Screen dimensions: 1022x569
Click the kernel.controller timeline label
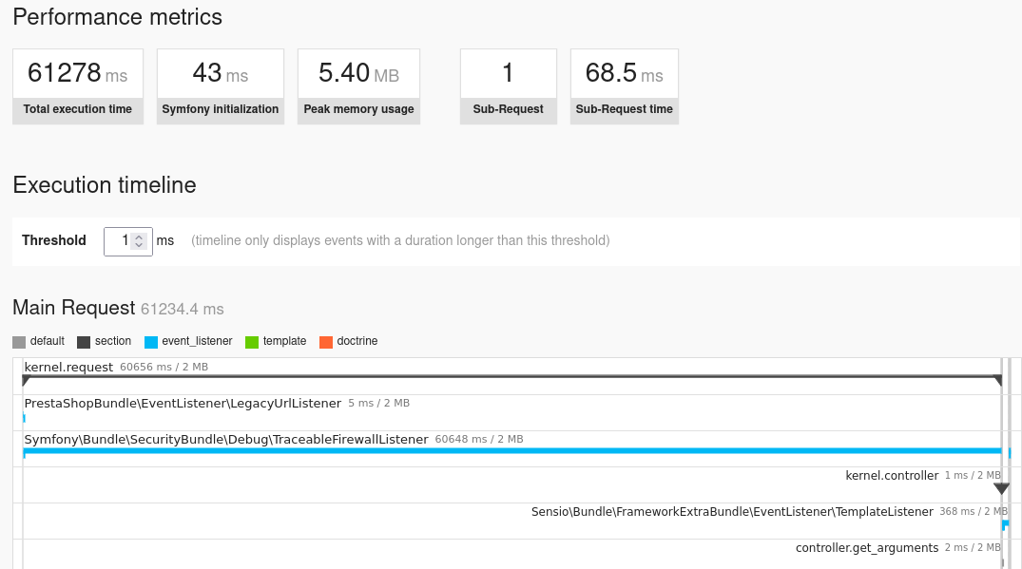coord(892,476)
